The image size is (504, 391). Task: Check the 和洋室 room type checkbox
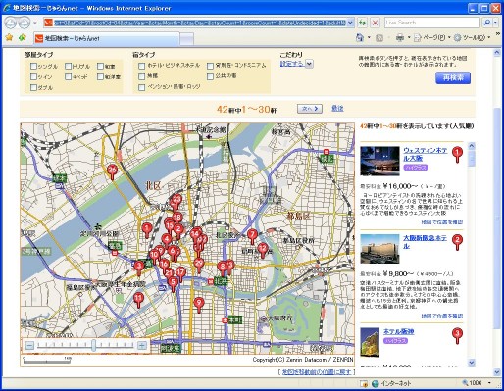[100, 76]
